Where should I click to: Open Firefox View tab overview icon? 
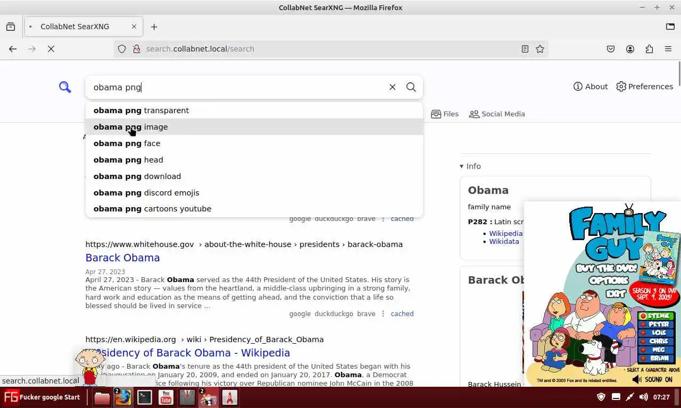tap(11, 27)
